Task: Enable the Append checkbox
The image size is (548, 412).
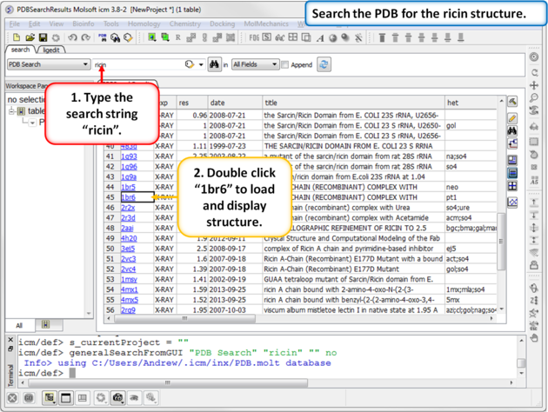Action: click(284, 65)
